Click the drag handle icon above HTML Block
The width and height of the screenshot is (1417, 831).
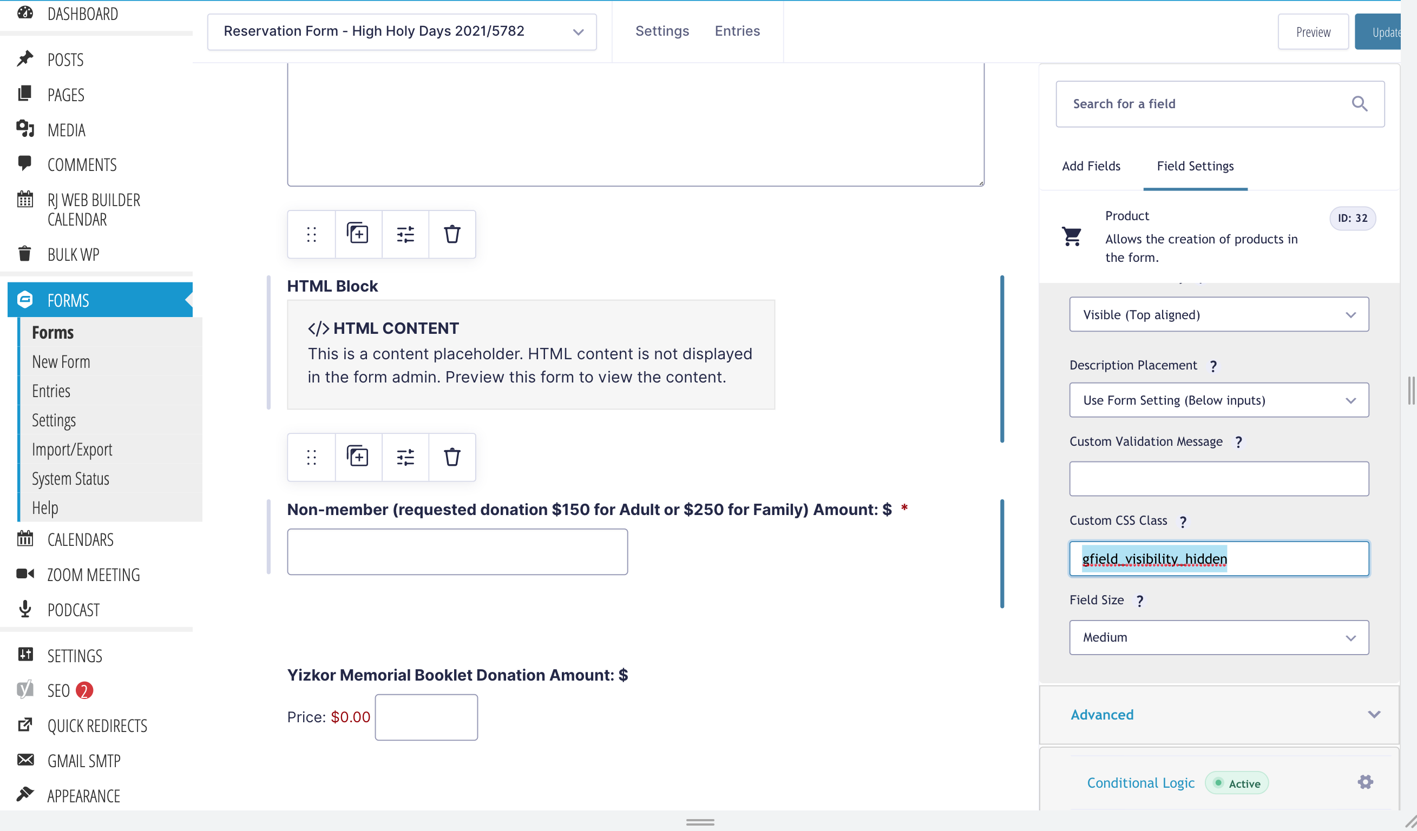coord(312,234)
